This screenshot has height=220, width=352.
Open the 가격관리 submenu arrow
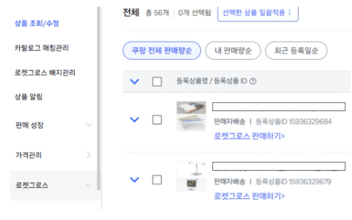click(x=89, y=156)
